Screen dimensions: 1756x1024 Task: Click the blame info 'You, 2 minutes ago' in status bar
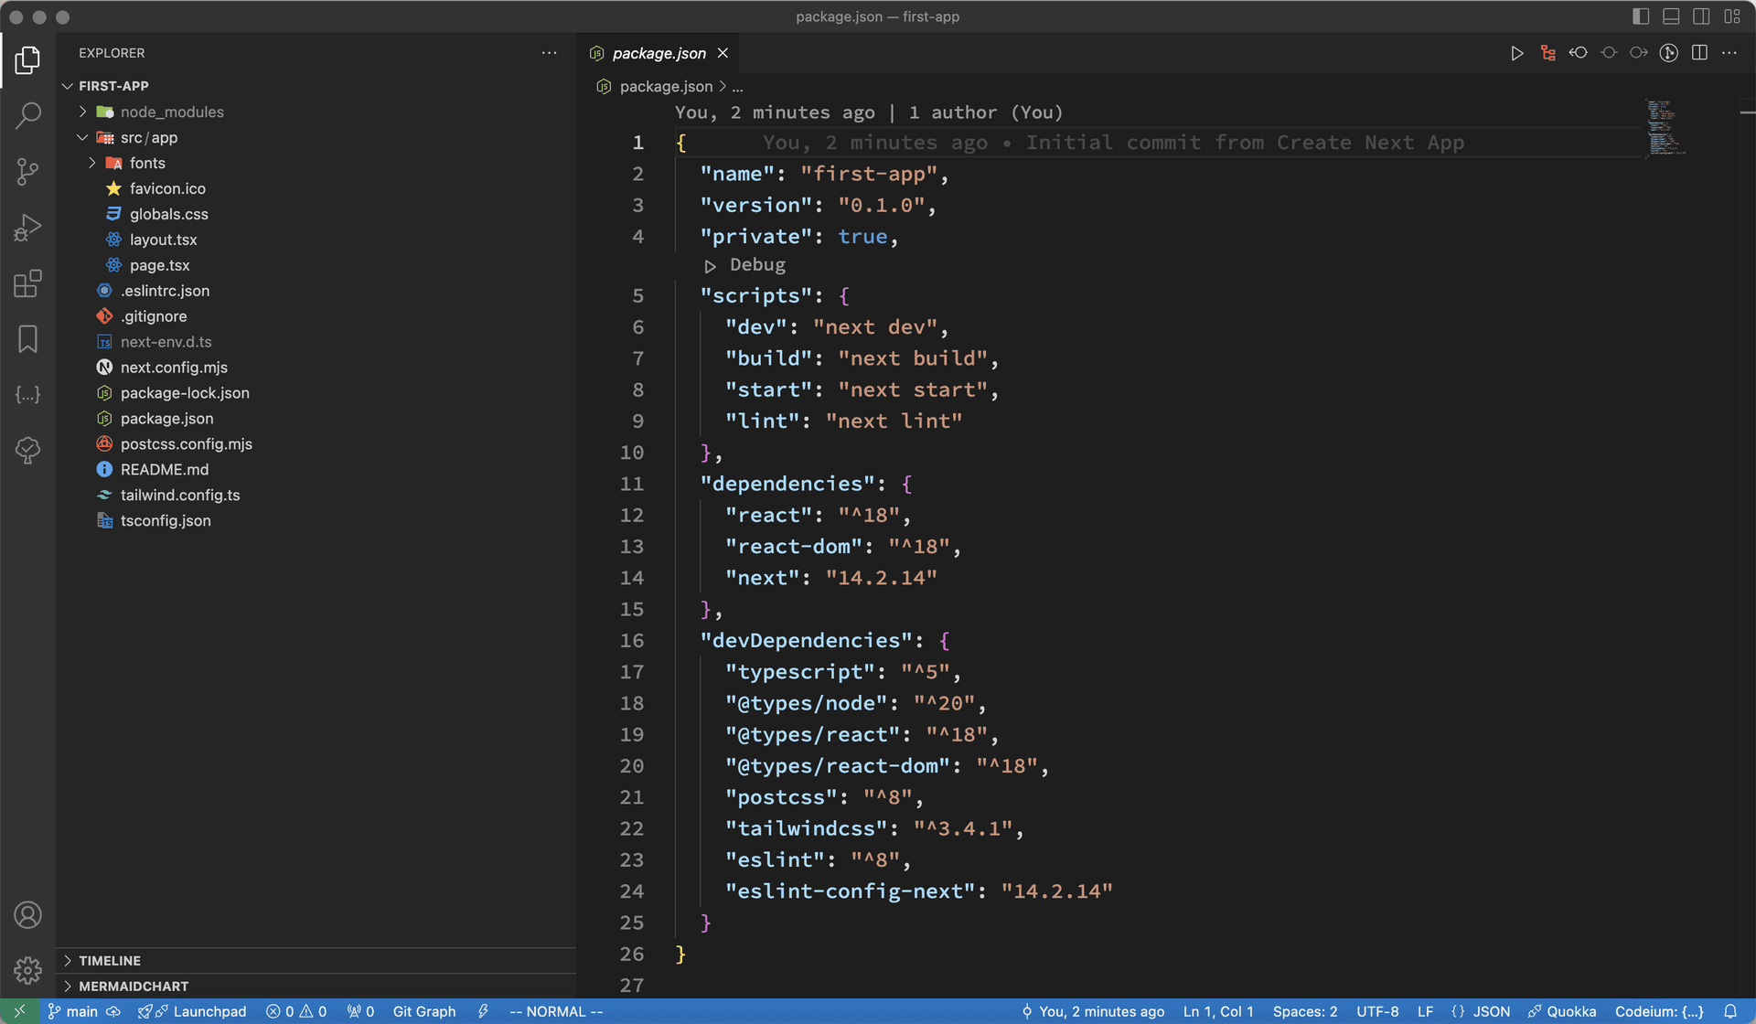tap(1093, 1011)
